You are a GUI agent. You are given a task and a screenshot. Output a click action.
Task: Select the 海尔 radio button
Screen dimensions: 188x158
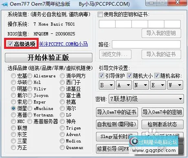pyautogui.click(x=62, y=108)
